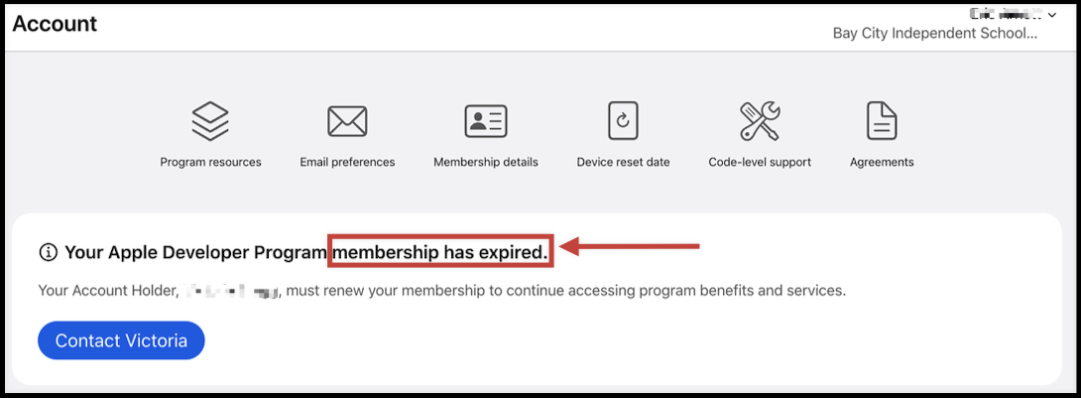This screenshot has height=398, width=1081.
Task: Click the Device reset date label
Action: [623, 162]
